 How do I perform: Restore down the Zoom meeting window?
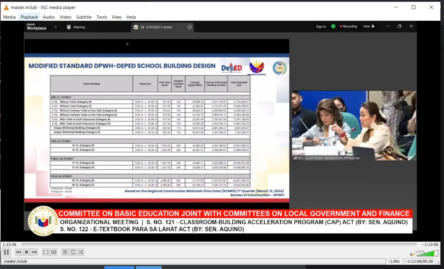[x=399, y=26]
